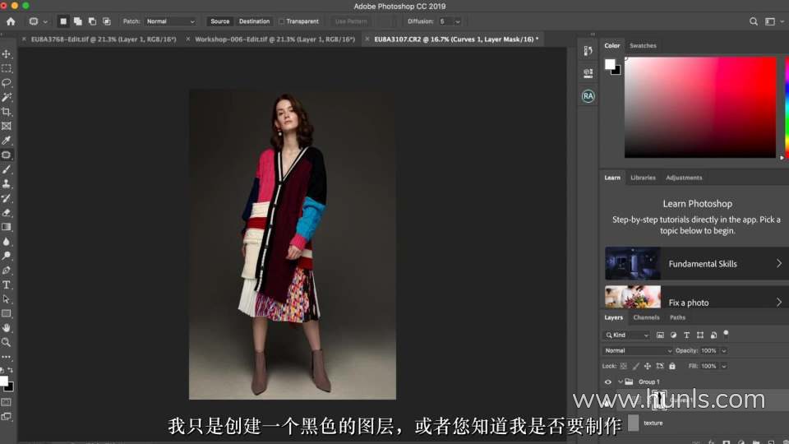This screenshot has width=789, height=444.
Task: Select the Lasso tool
Action: click(7, 83)
